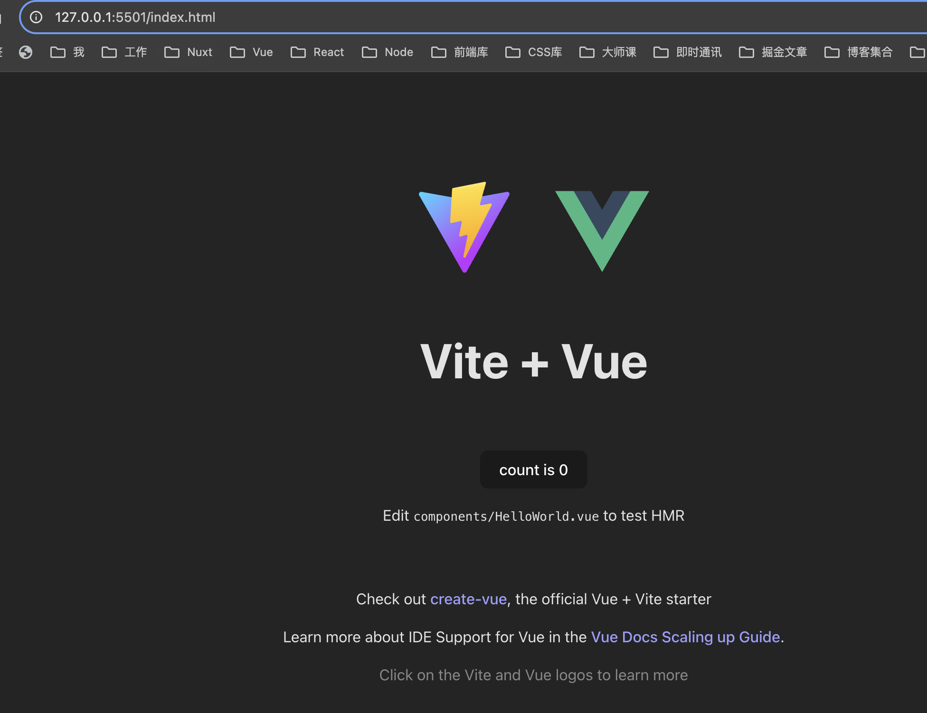This screenshot has width=927, height=713.
Task: Click the Vue logo
Action: [x=602, y=231]
